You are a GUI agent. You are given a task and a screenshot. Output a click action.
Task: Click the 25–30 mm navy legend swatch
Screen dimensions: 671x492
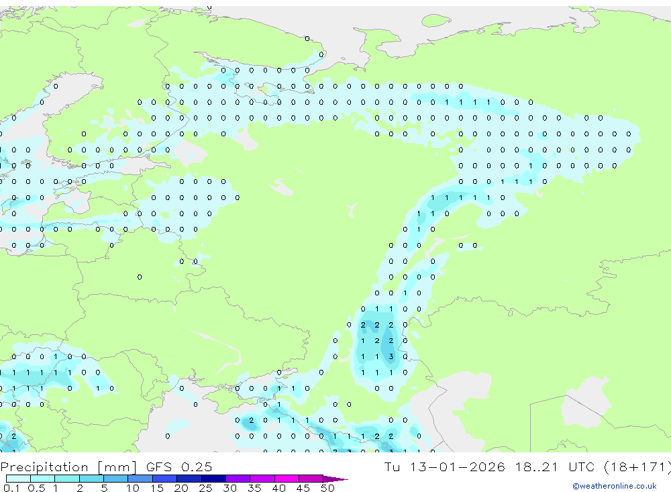coord(213,479)
